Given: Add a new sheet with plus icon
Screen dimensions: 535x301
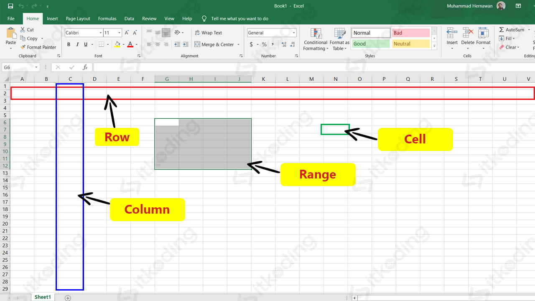Looking at the screenshot, I should [68, 298].
